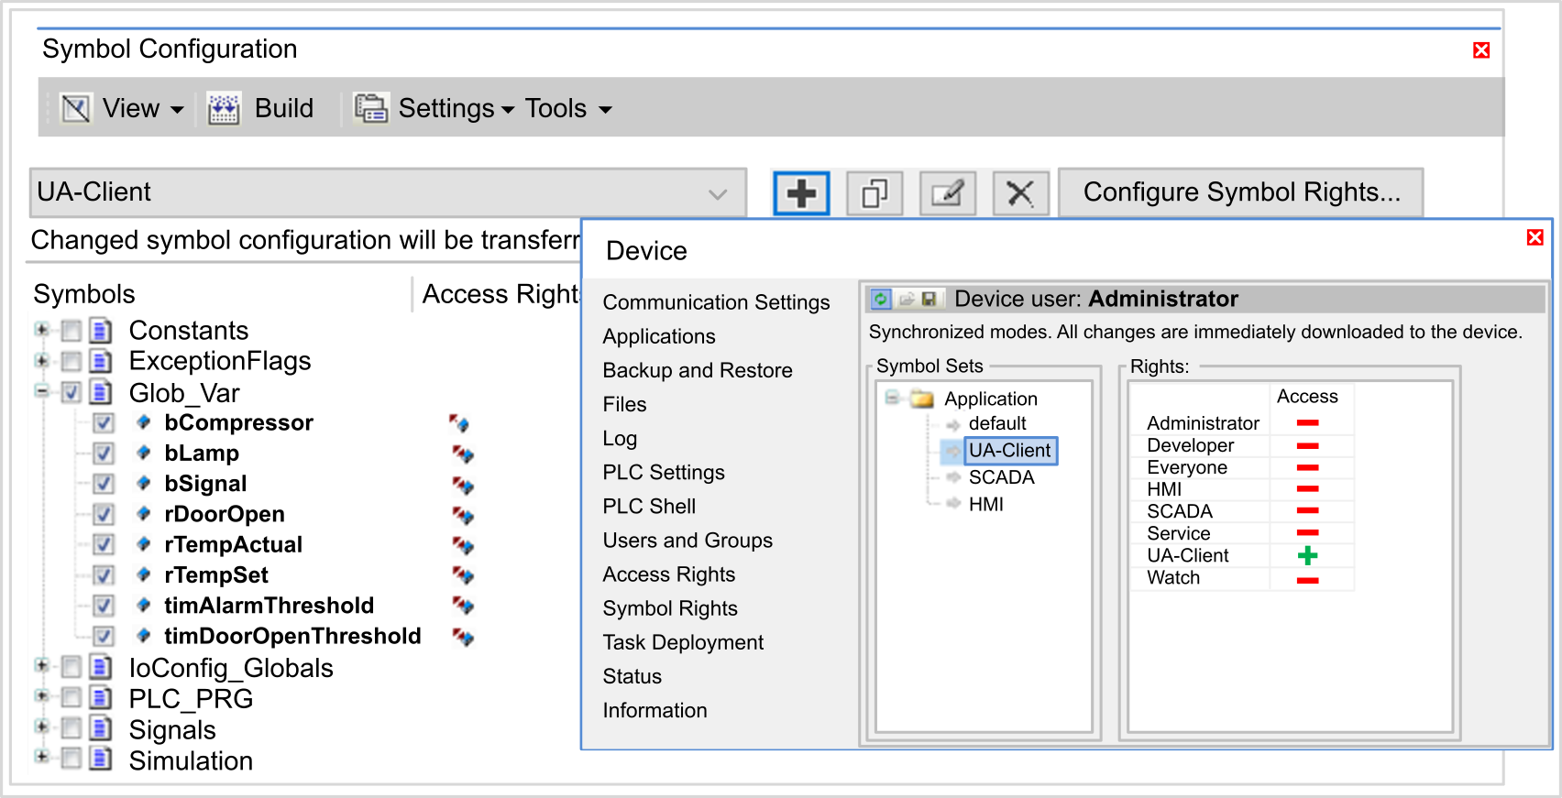
Task: Click the green refresh icon beside Device user
Action: click(x=881, y=299)
